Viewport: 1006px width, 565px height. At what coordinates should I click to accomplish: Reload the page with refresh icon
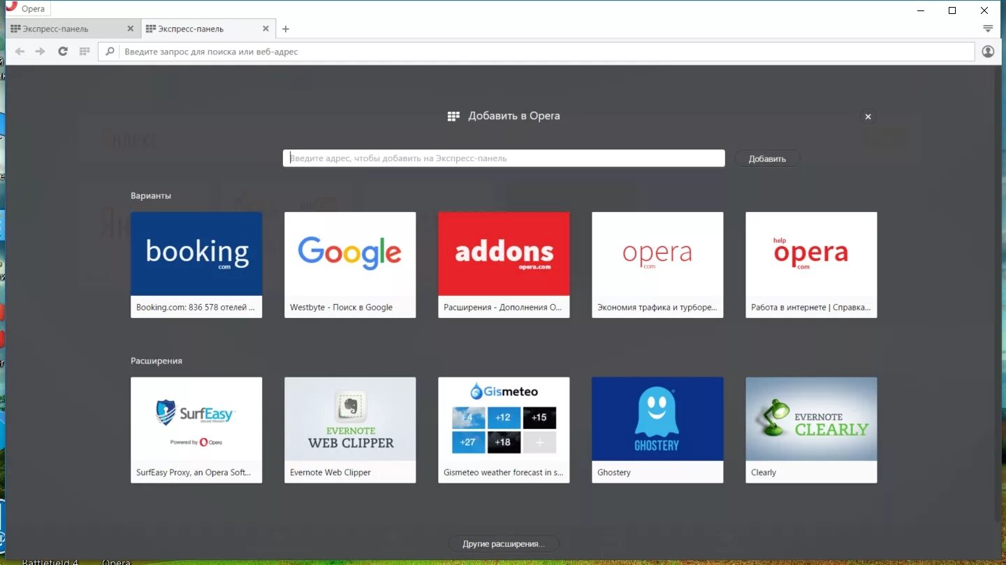point(63,52)
